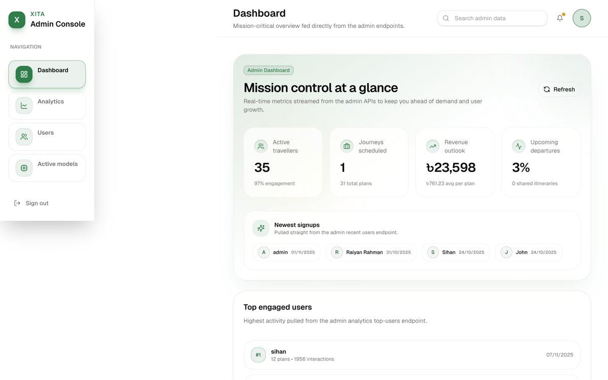Select the Sihan signup chip

tap(456, 252)
